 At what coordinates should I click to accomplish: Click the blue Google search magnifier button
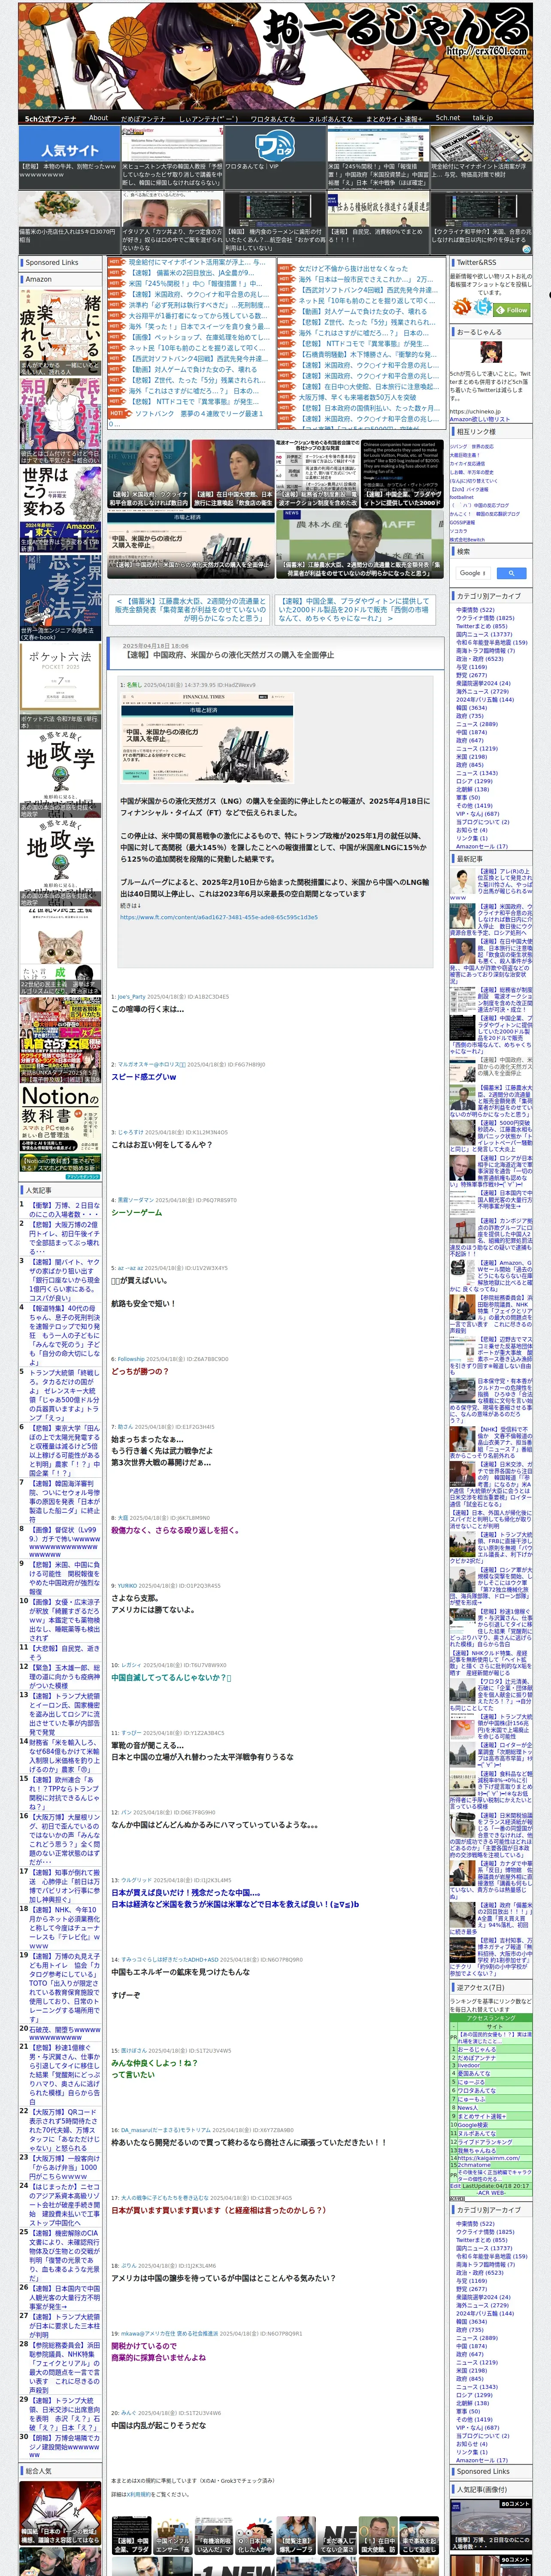point(511,573)
